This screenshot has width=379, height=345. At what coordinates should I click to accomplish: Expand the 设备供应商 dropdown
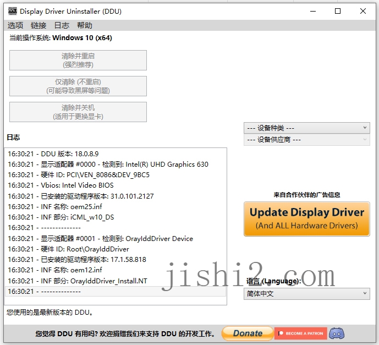coord(307,140)
